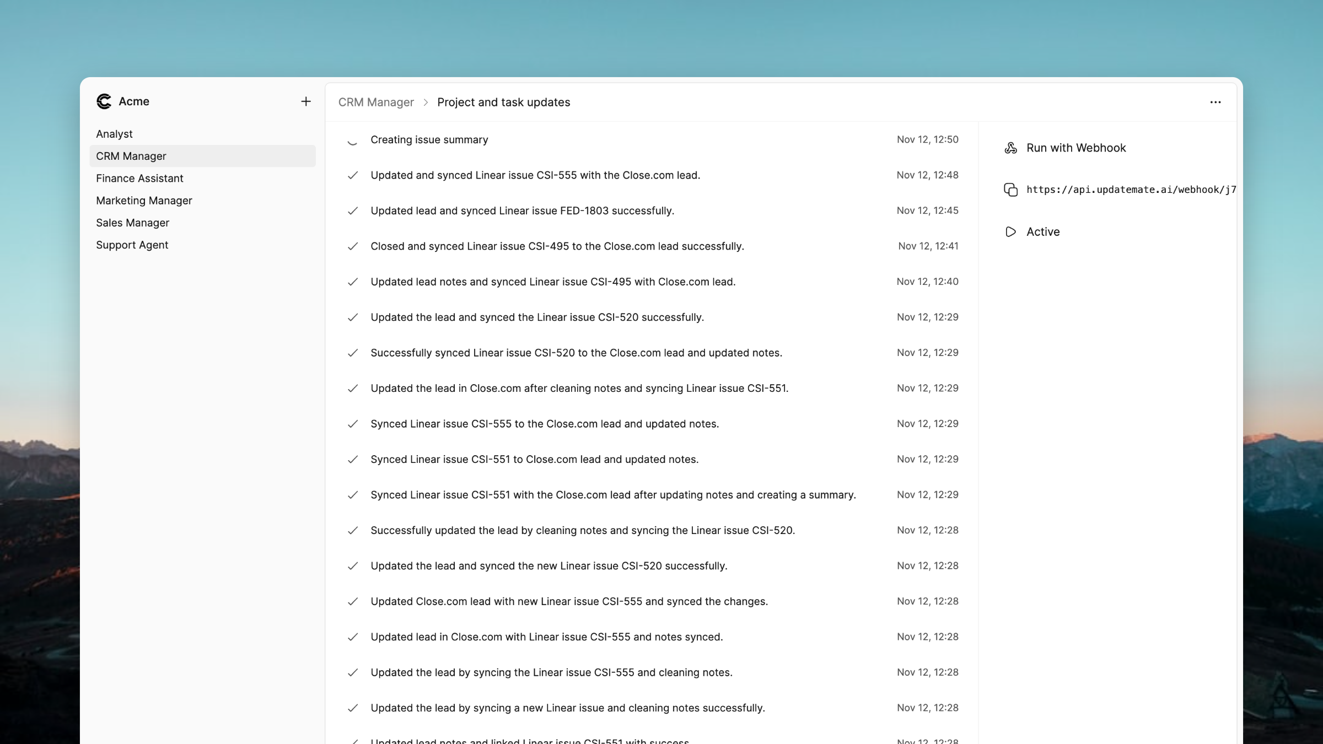The width and height of the screenshot is (1323, 744).
Task: Open the dropdown menu from the three dots
Action: click(x=1216, y=102)
